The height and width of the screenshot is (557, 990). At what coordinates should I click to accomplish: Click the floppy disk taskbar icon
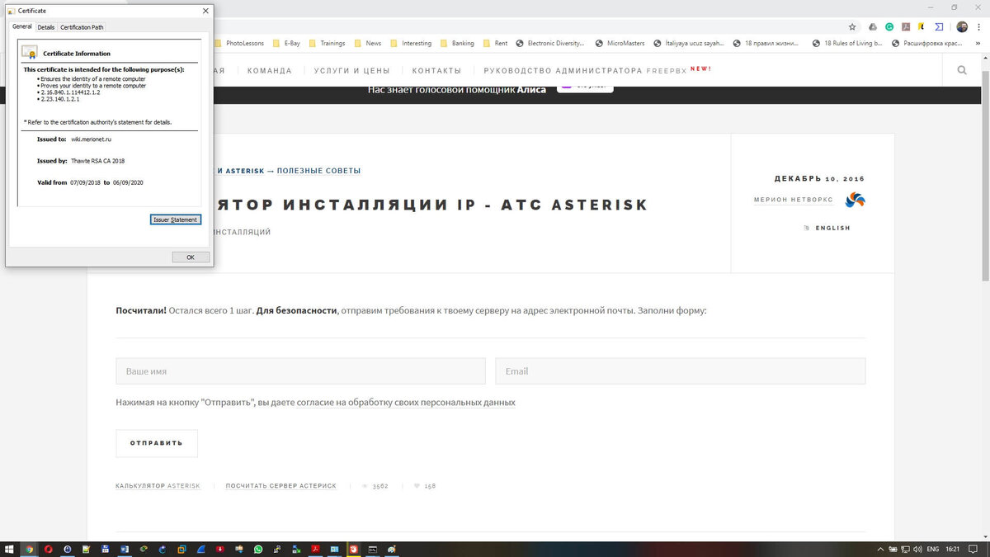[105, 549]
